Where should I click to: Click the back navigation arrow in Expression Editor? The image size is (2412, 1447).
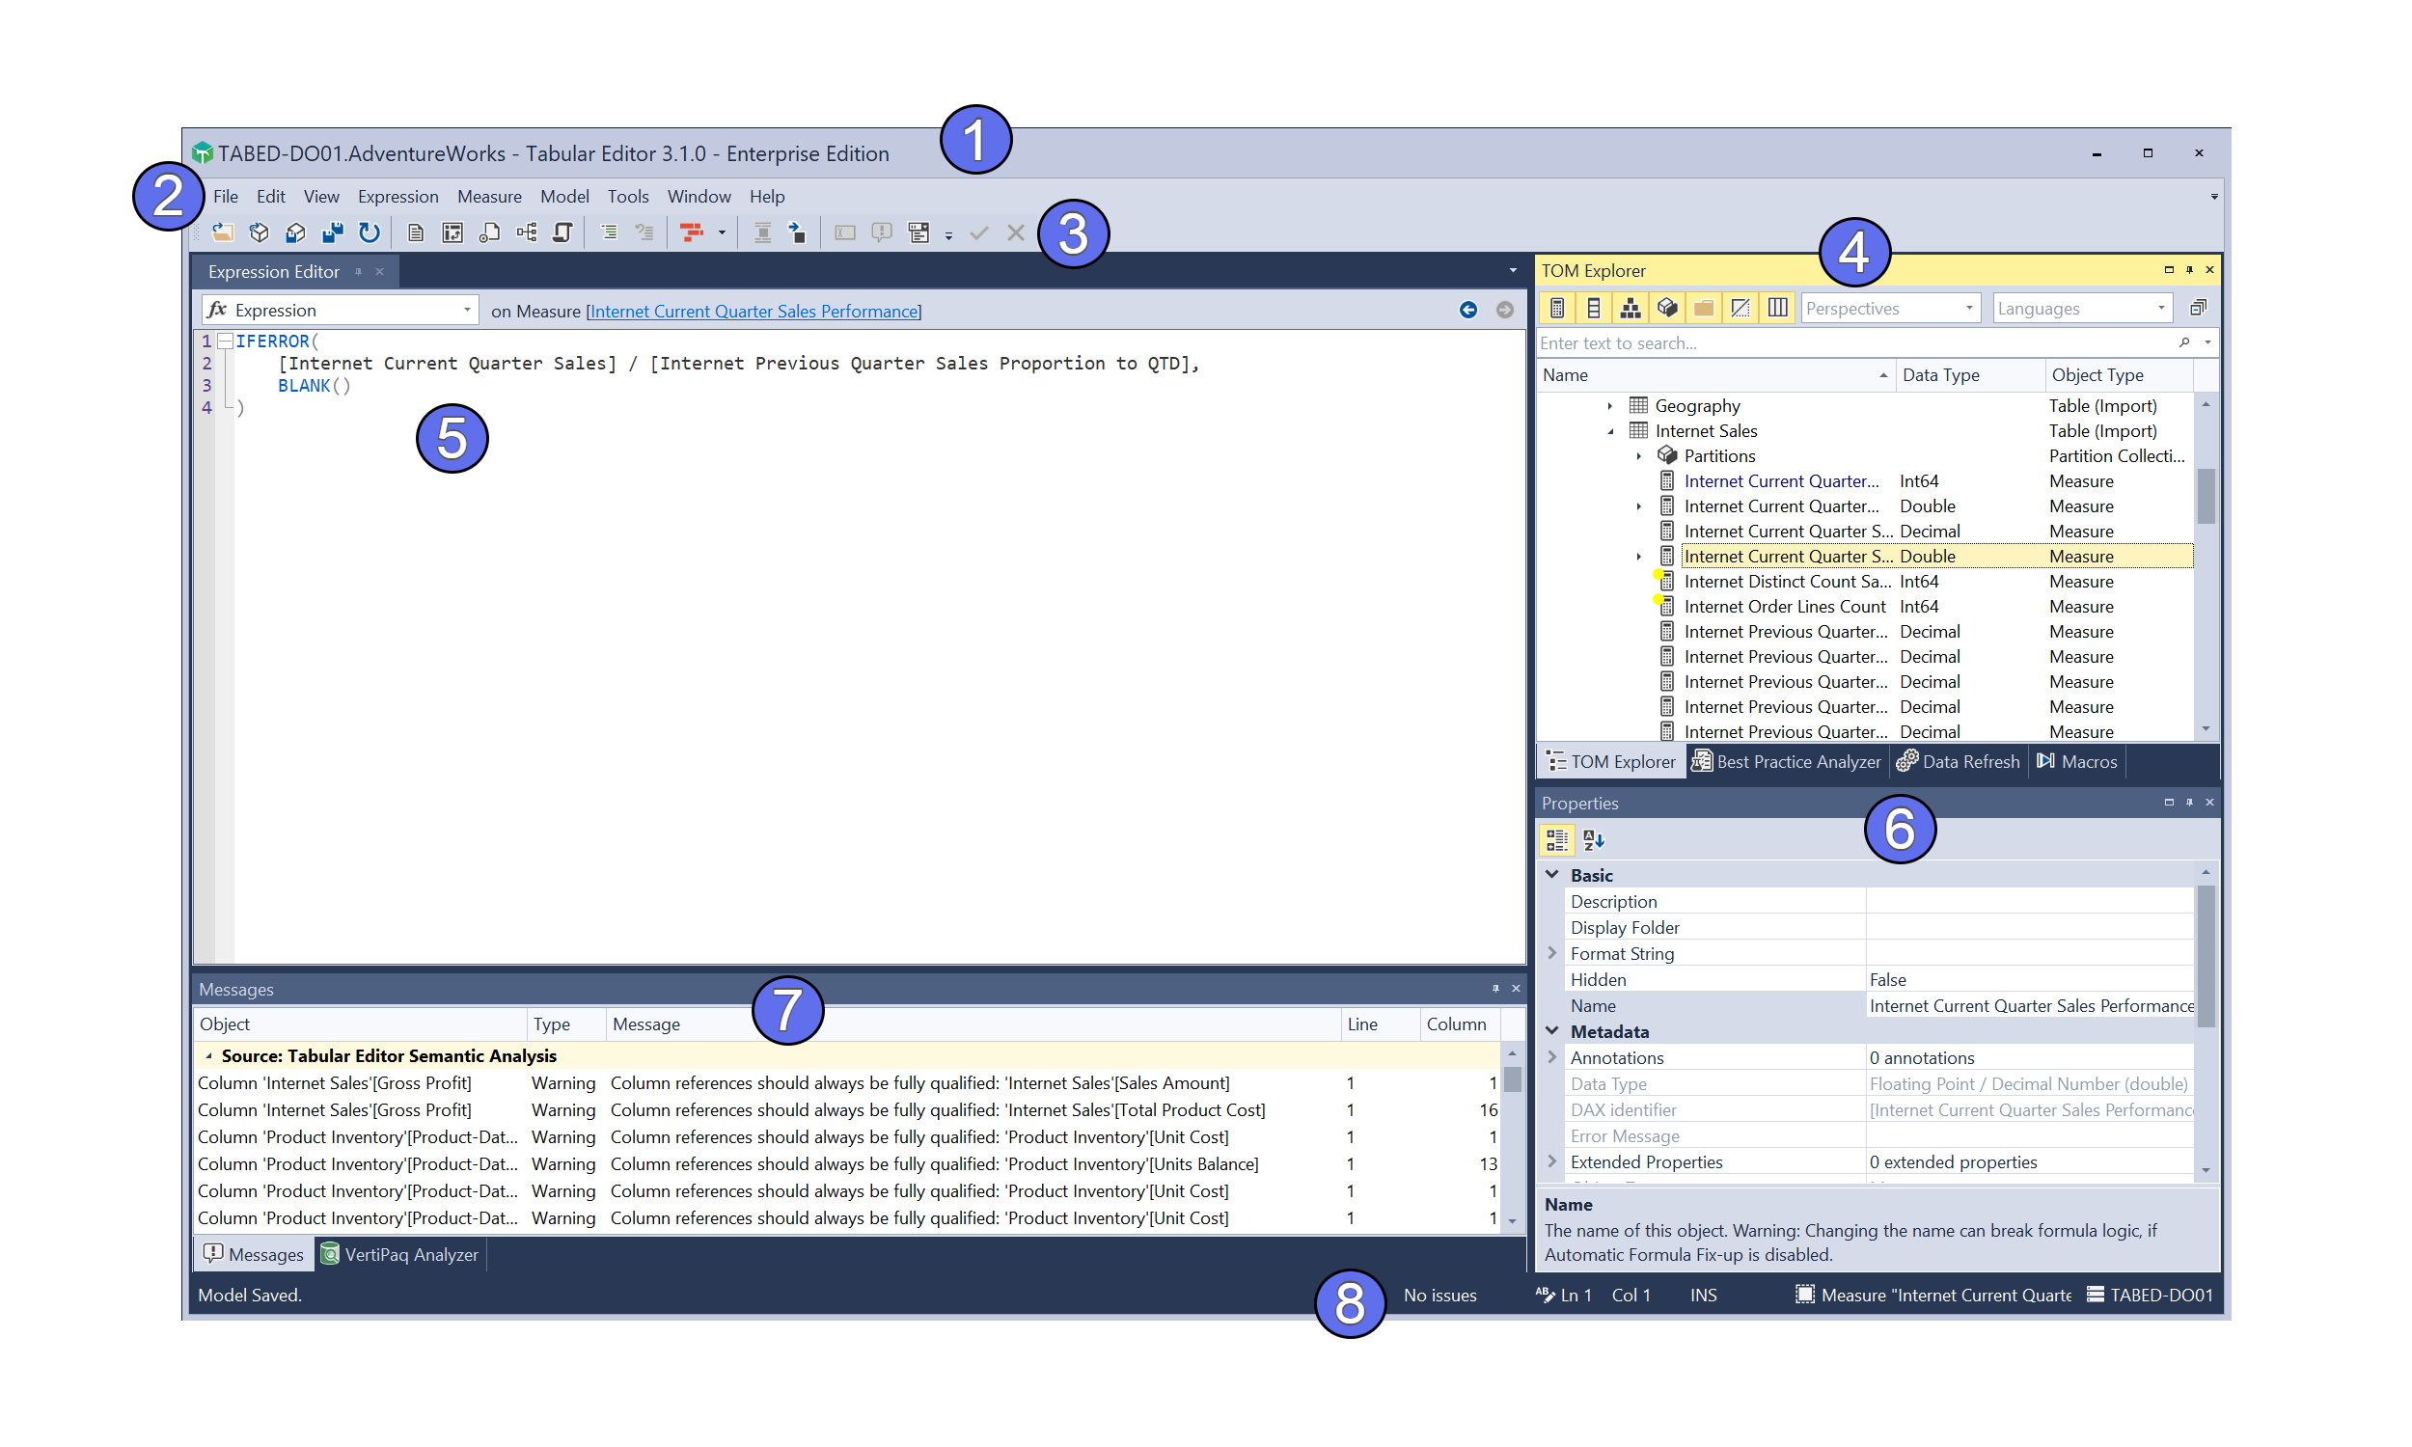(1469, 309)
